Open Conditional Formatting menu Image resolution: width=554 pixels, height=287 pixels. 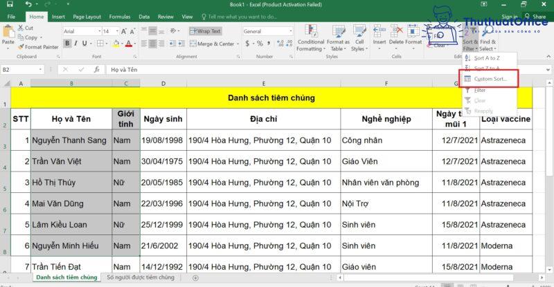point(311,38)
